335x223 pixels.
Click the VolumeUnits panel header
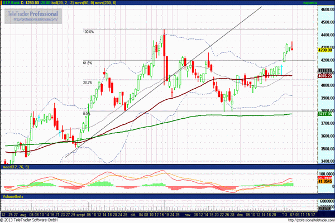(13, 197)
